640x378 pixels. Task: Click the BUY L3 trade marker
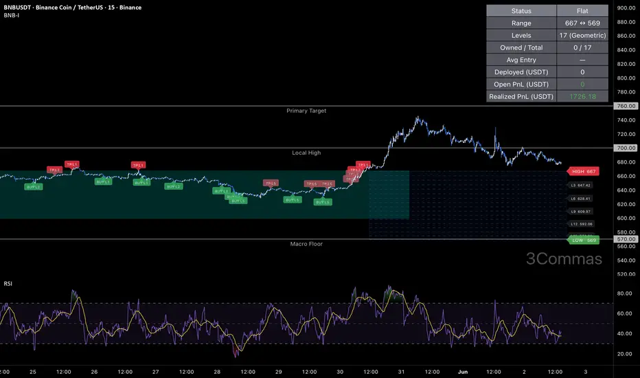221,191
